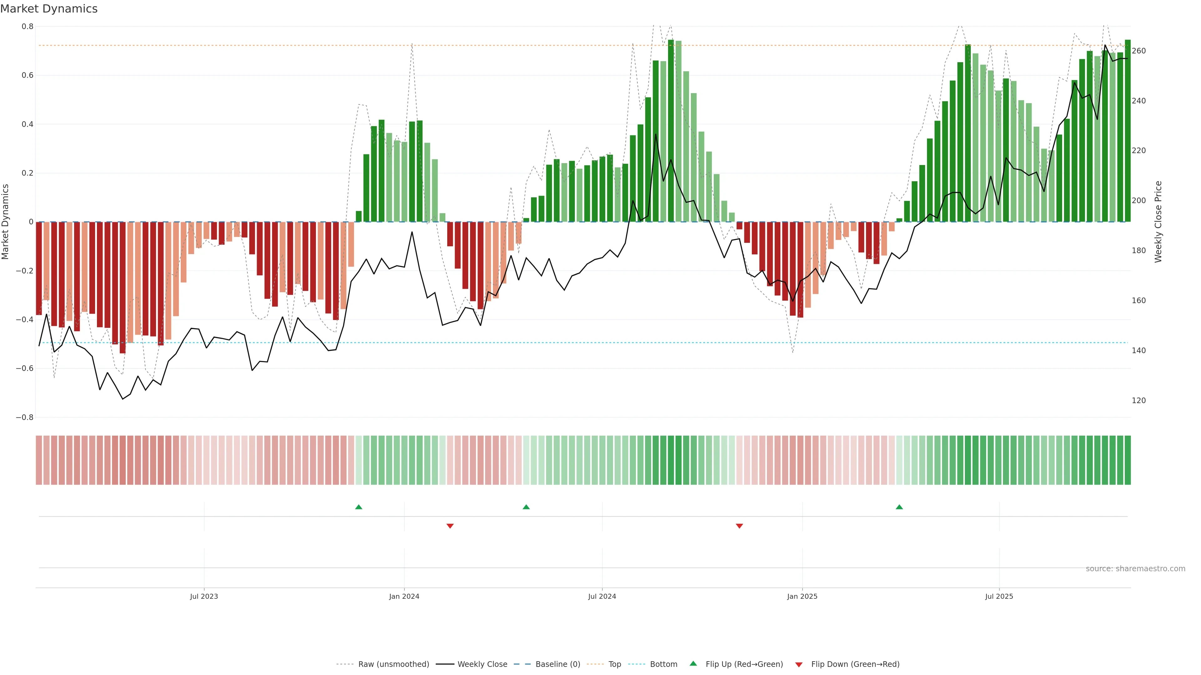Click the black Weekly Close line sample in legend
This screenshot has height=675, width=1201.
(445, 664)
